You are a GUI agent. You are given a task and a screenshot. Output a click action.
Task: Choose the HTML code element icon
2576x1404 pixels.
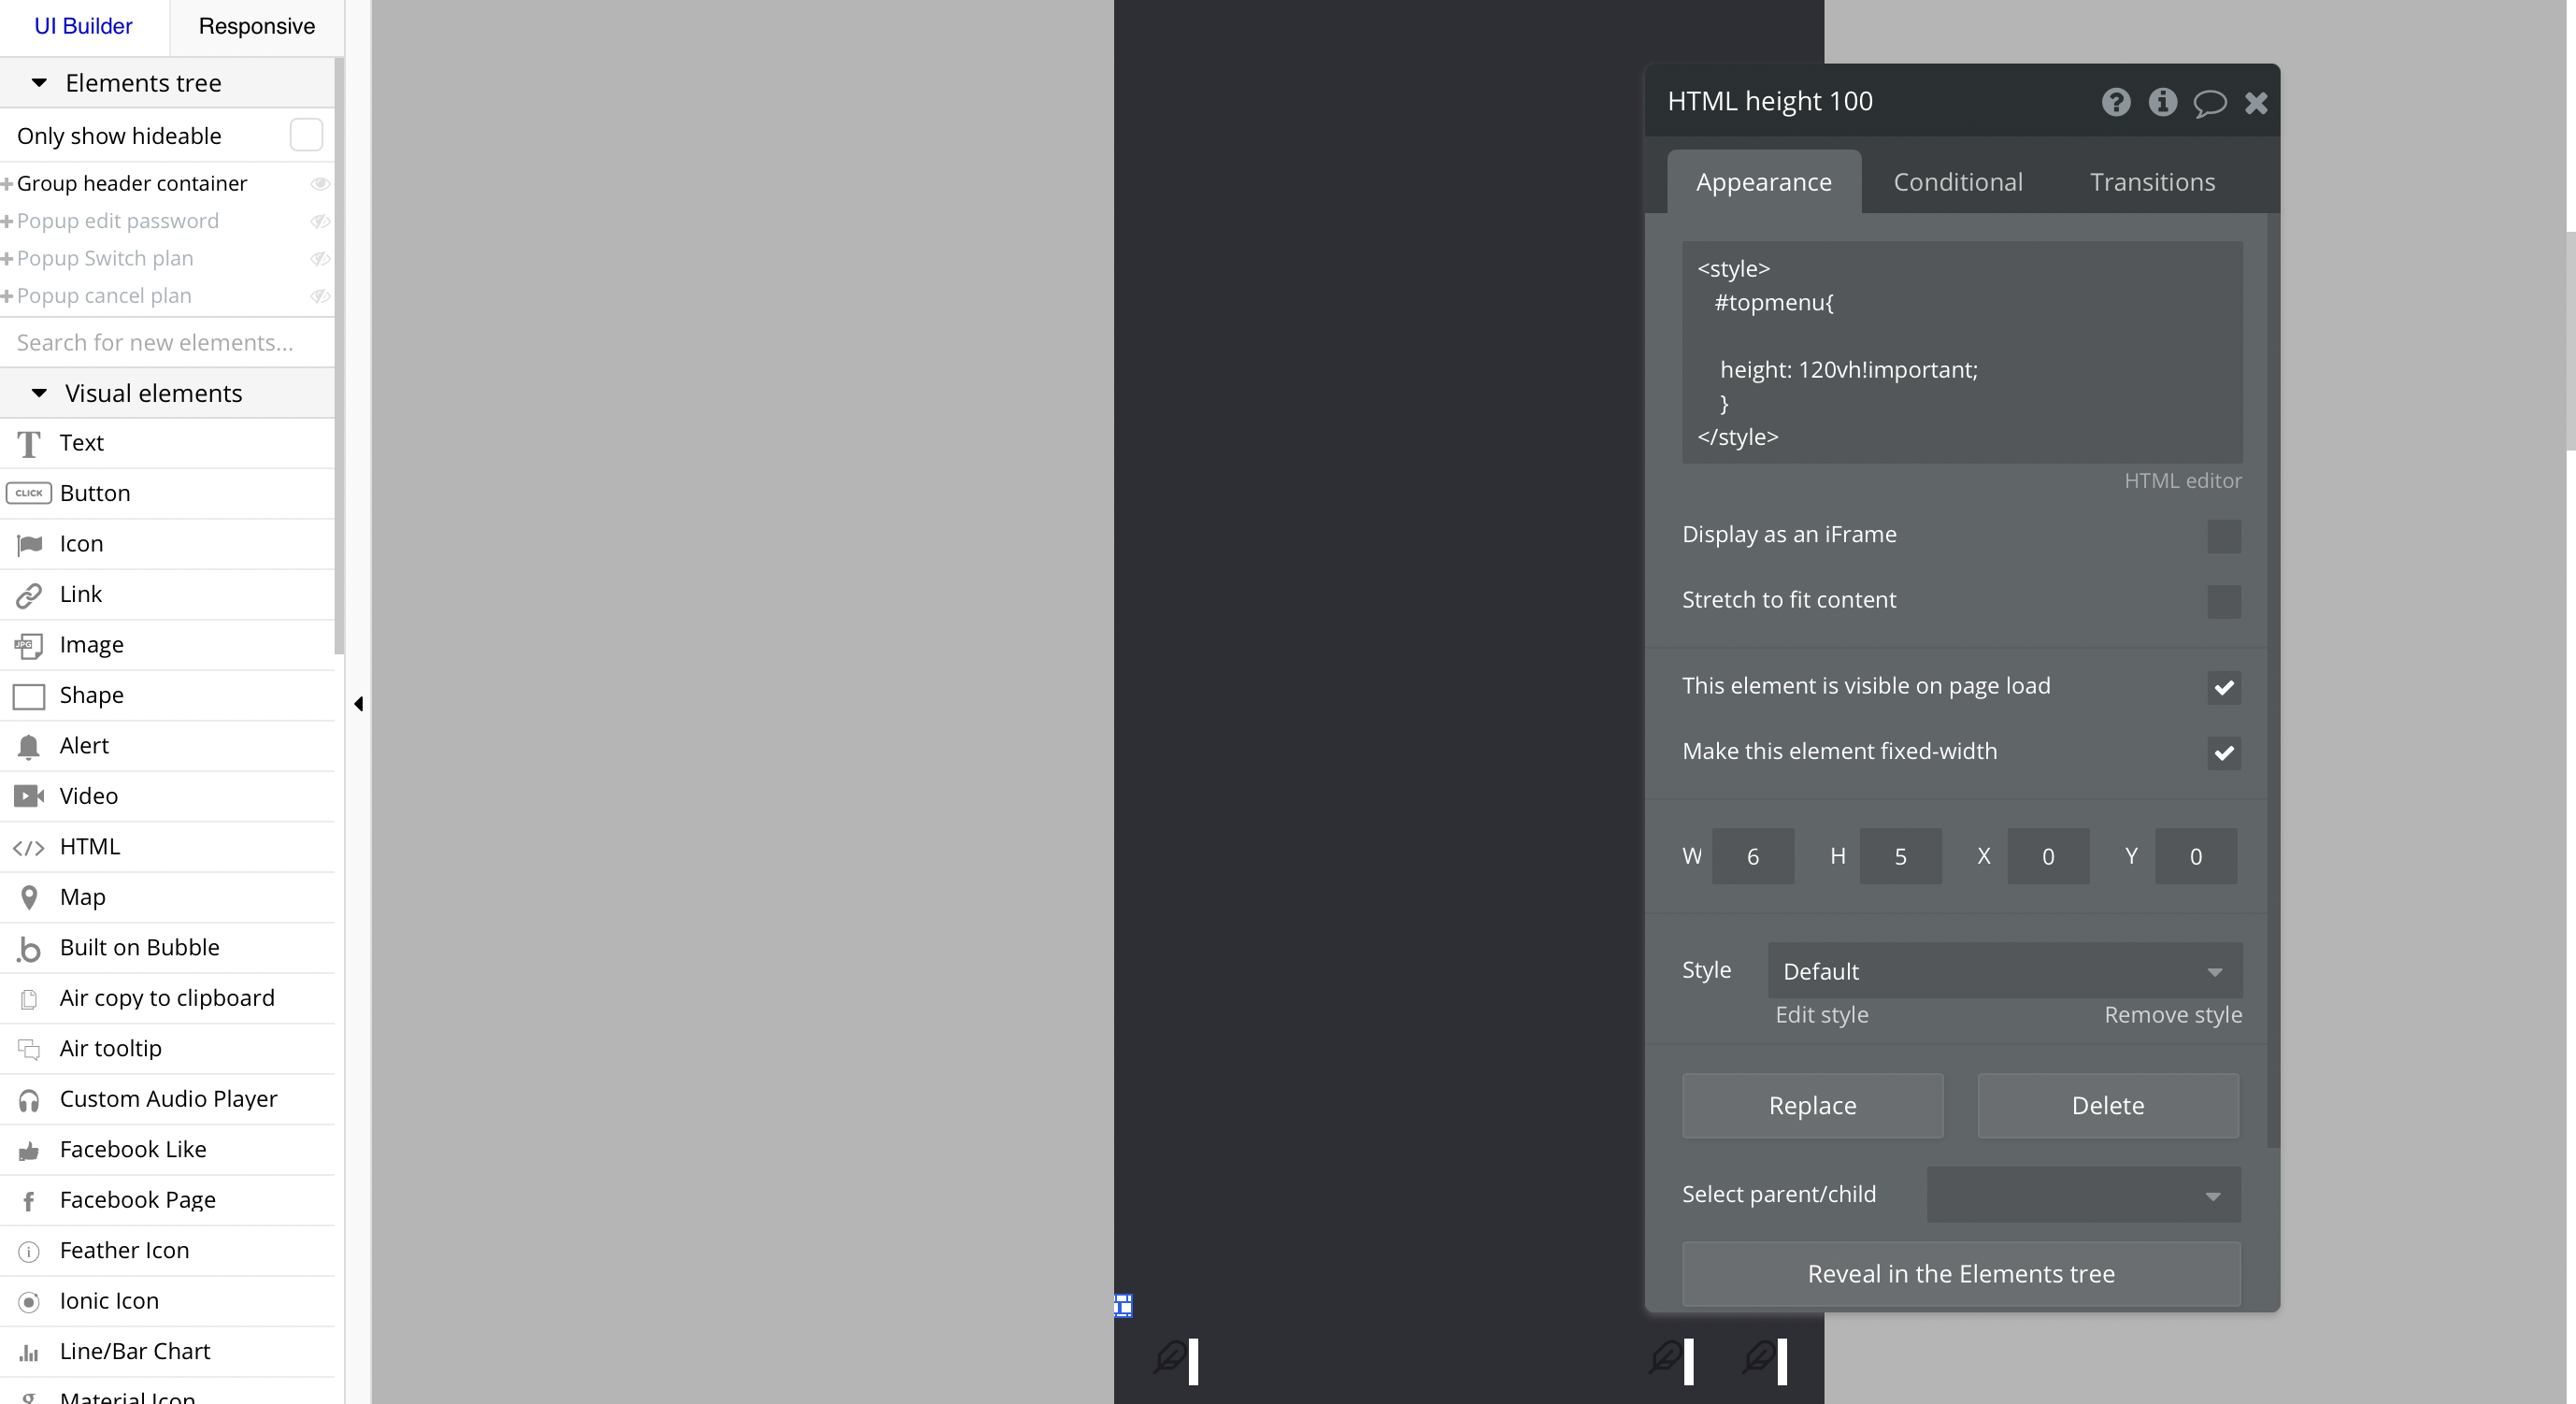pyautogui.click(x=29, y=847)
